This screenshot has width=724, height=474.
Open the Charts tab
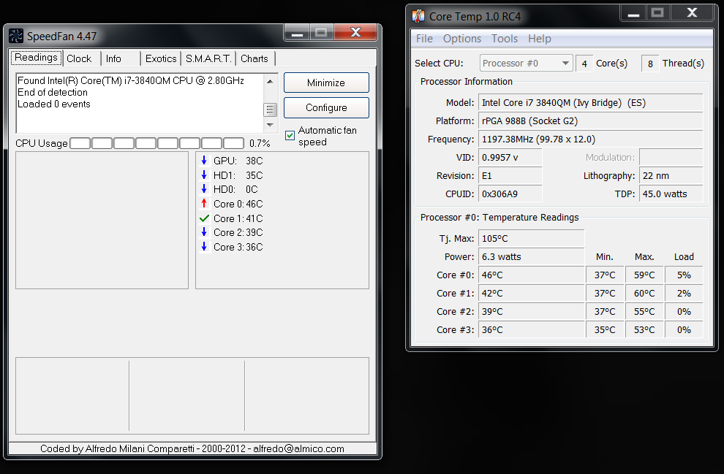click(x=254, y=58)
